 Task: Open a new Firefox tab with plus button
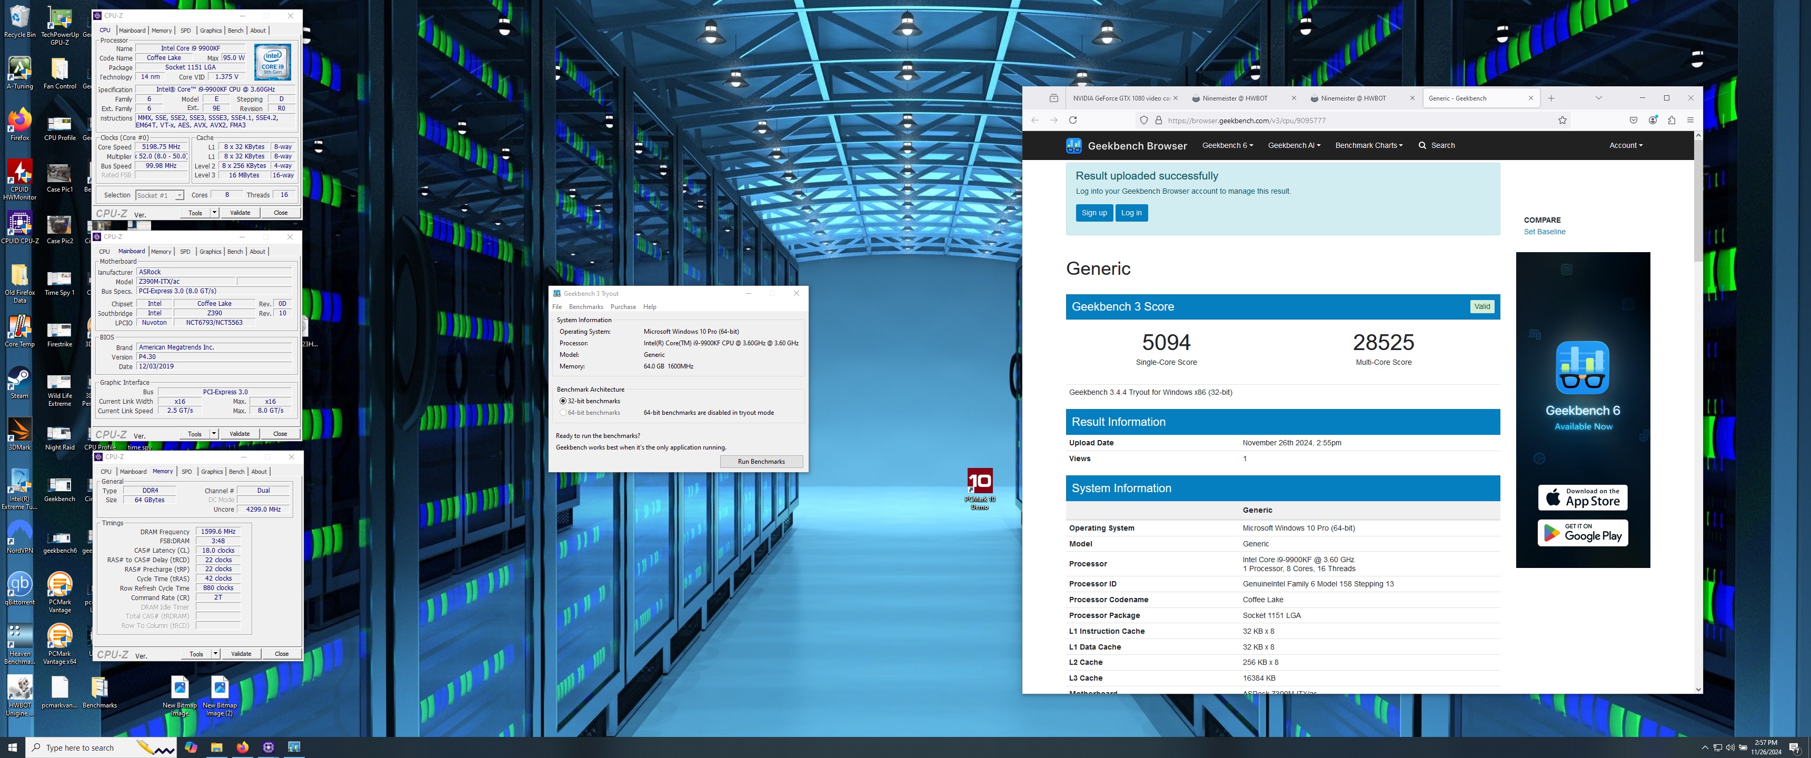[x=1551, y=98]
